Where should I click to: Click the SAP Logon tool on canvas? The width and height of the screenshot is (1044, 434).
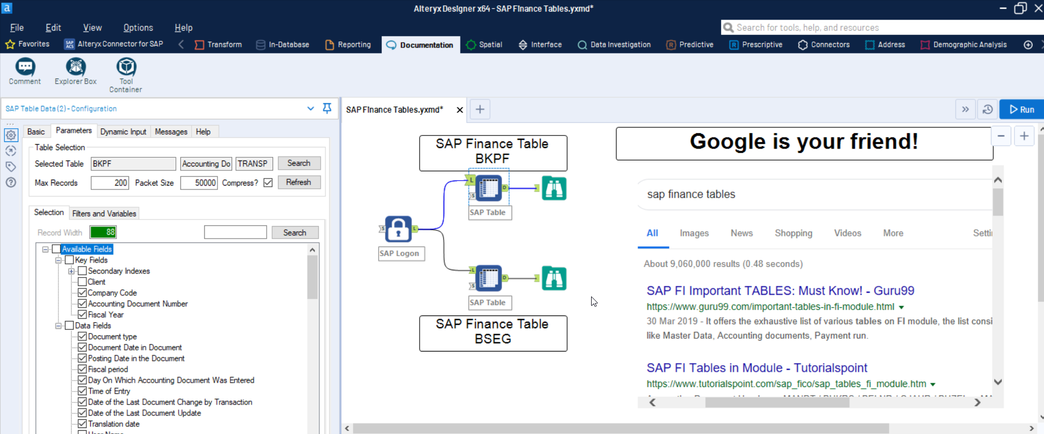click(398, 229)
